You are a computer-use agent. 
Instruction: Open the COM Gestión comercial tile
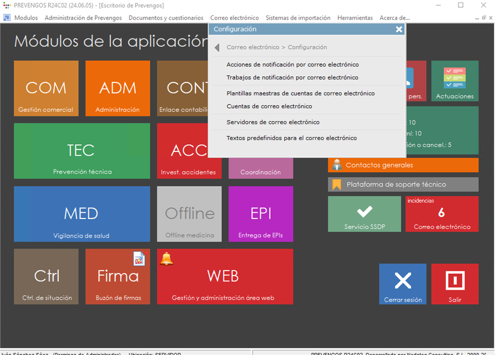[46, 88]
